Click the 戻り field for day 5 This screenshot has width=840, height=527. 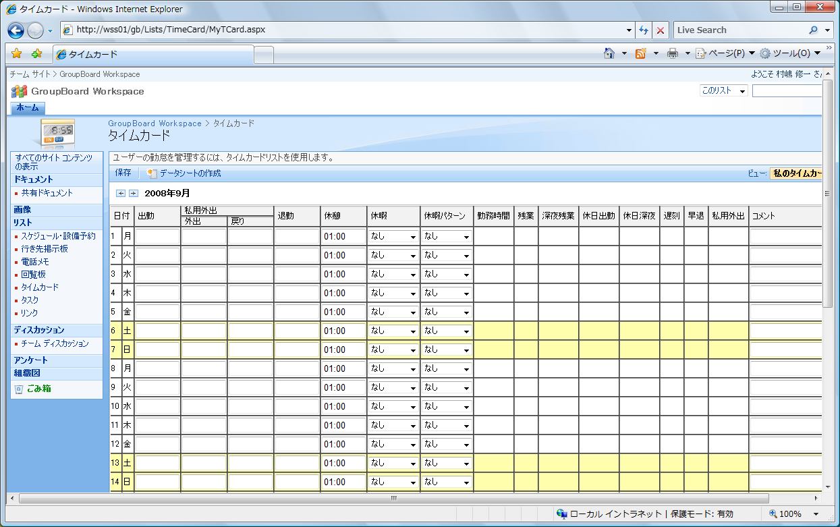pos(250,312)
